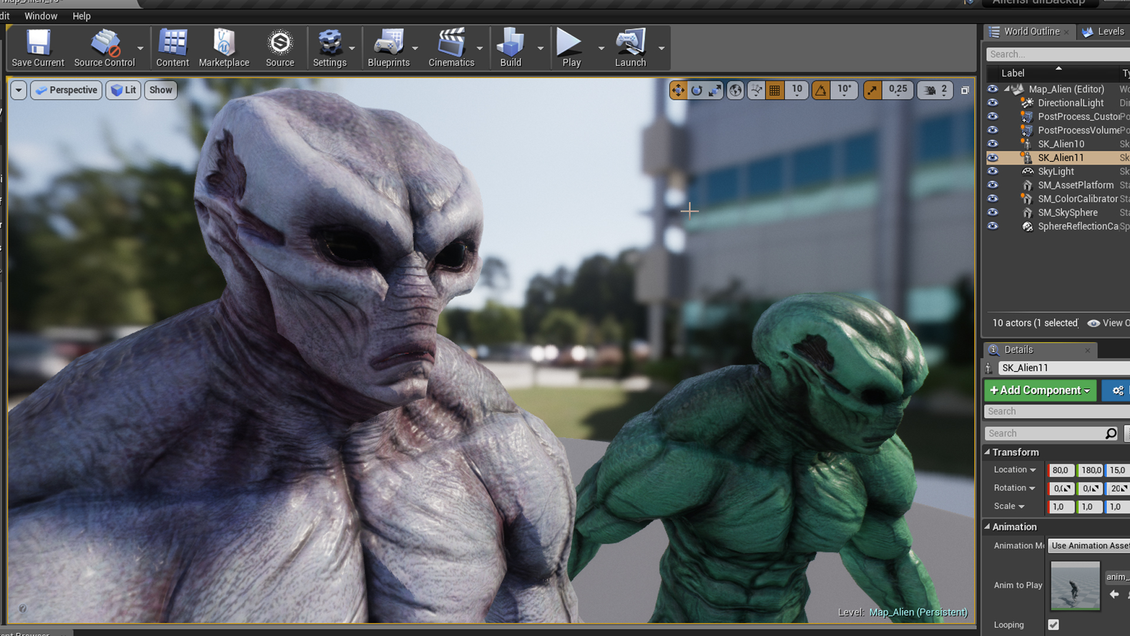
Task: Open the Window menu
Action: click(41, 16)
